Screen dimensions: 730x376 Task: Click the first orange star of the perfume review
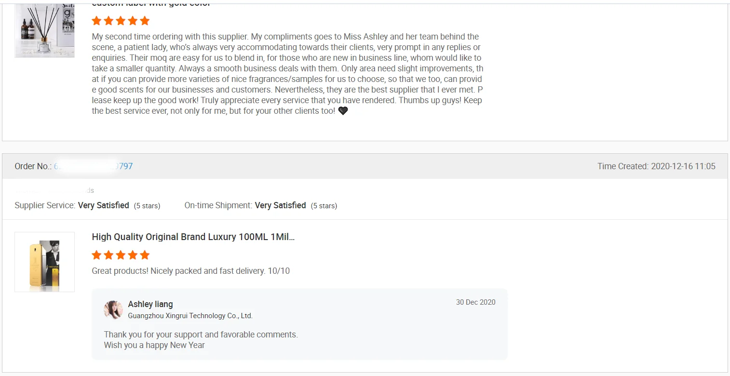(x=96, y=255)
